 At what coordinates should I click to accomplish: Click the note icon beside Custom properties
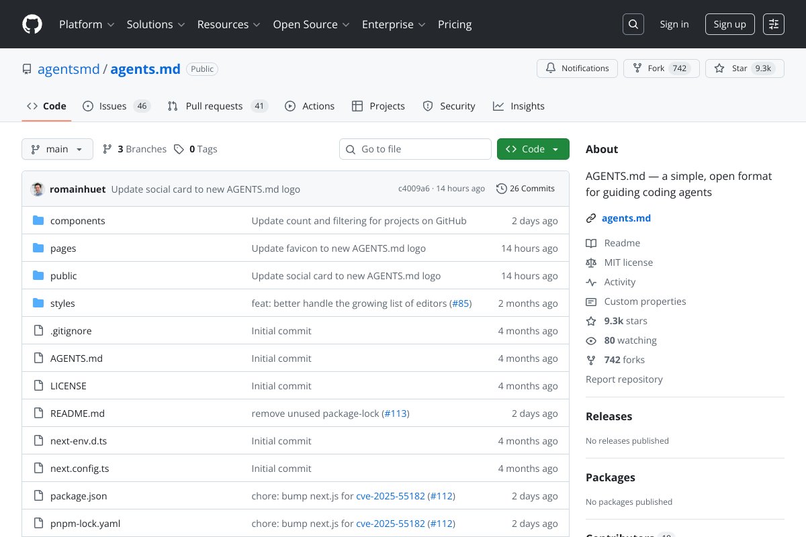click(x=591, y=301)
